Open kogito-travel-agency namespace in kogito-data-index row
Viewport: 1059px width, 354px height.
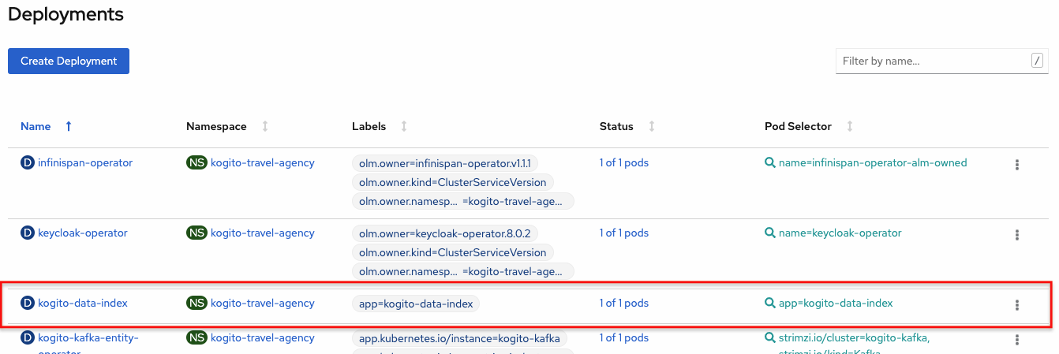(x=263, y=304)
